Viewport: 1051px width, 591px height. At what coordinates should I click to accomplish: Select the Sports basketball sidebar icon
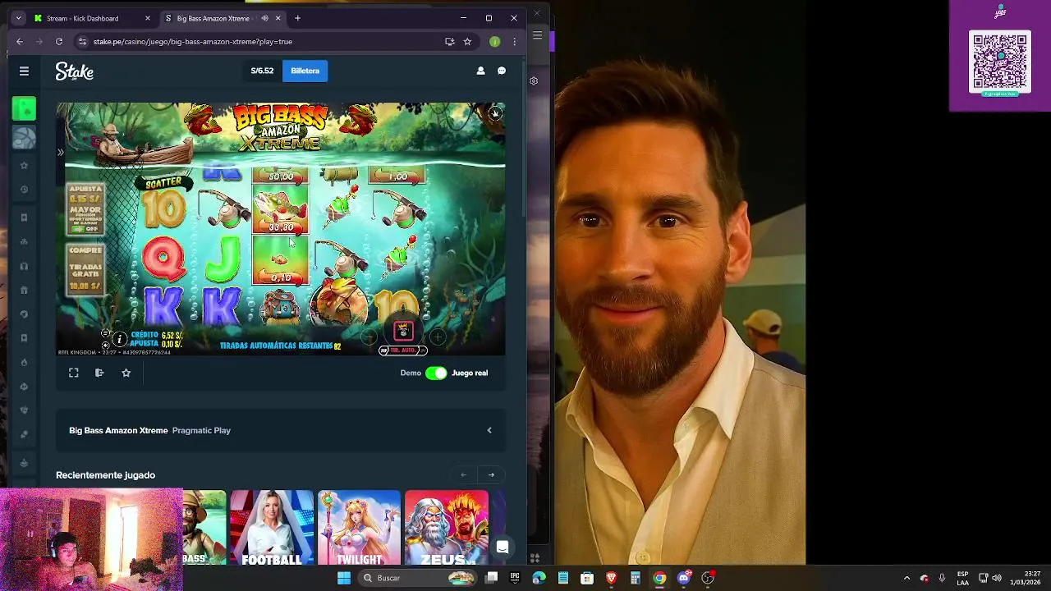(x=24, y=137)
